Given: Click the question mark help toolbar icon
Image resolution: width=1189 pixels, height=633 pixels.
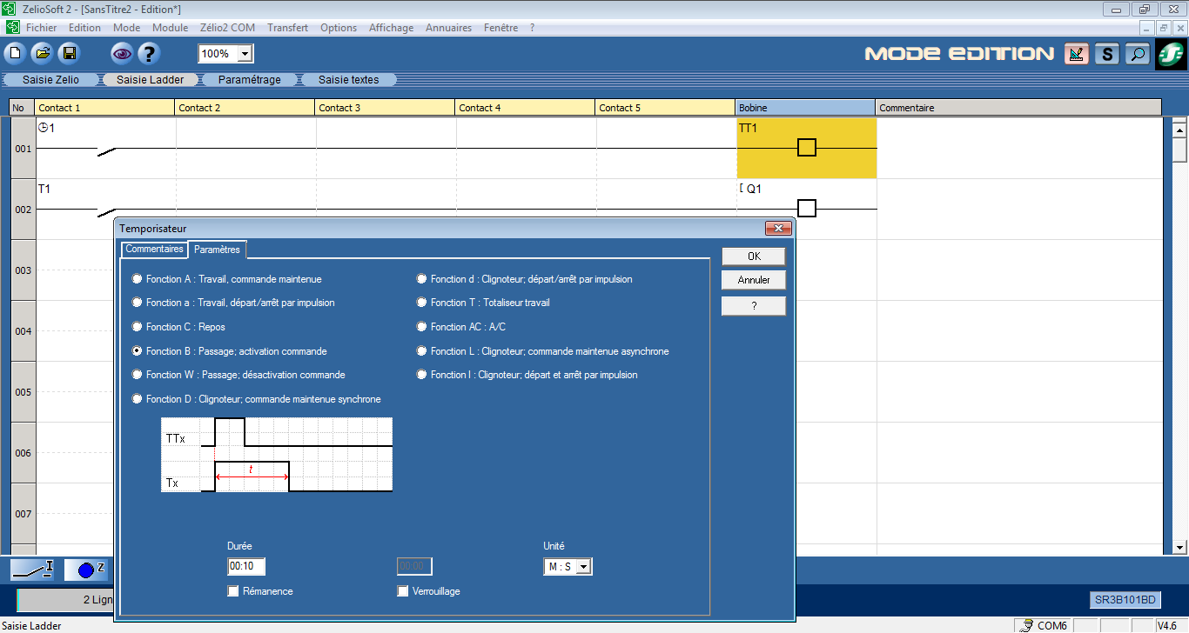Looking at the screenshot, I should (x=149, y=54).
